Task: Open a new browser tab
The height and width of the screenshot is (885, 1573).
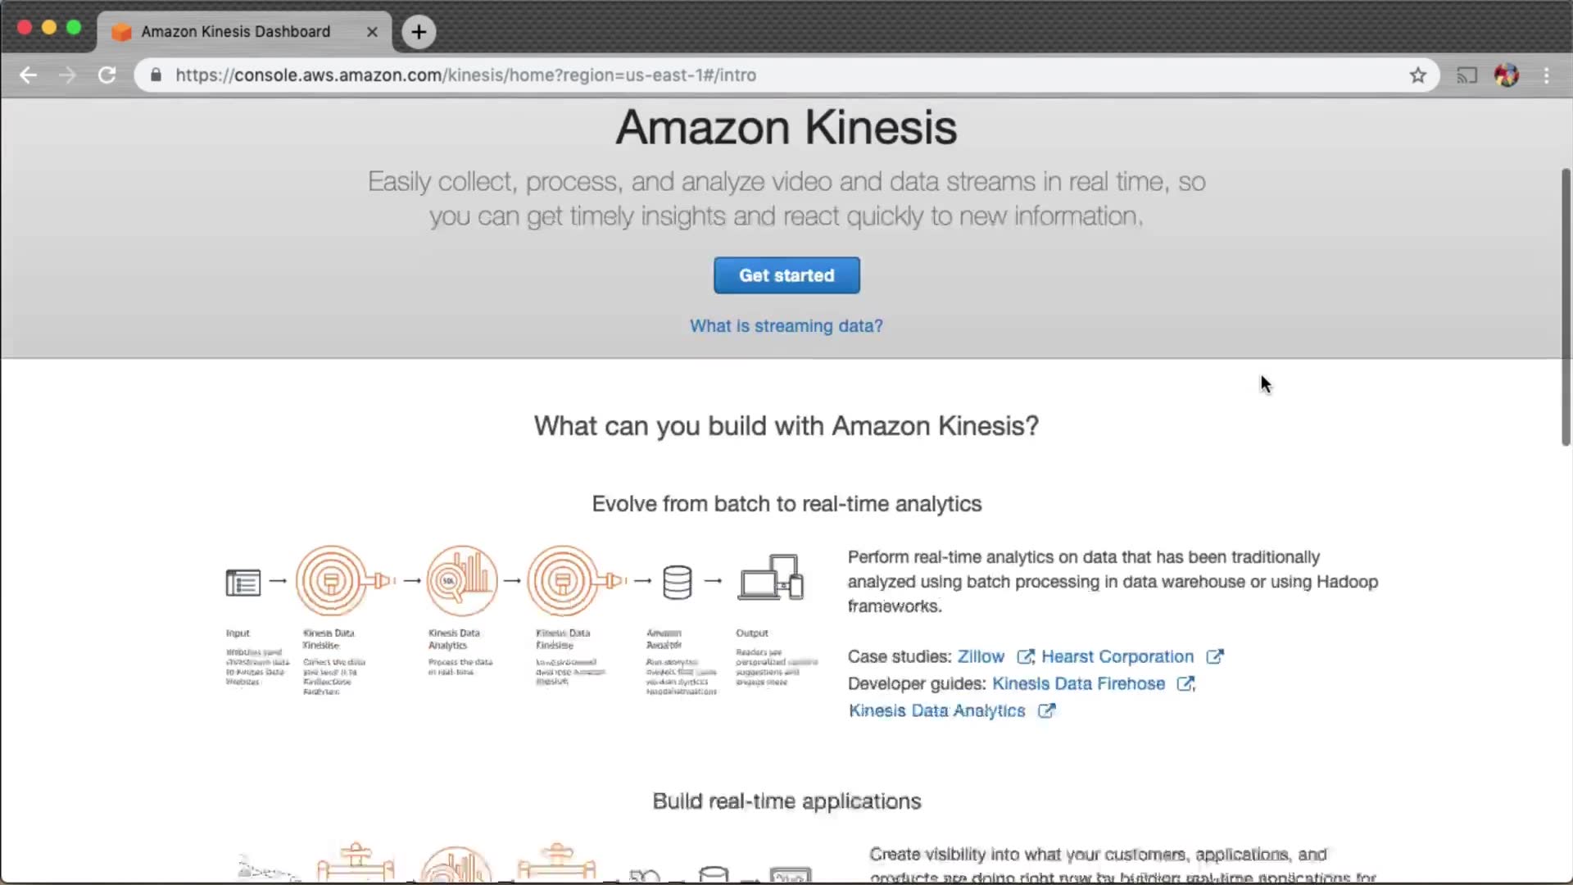Action: point(419,32)
